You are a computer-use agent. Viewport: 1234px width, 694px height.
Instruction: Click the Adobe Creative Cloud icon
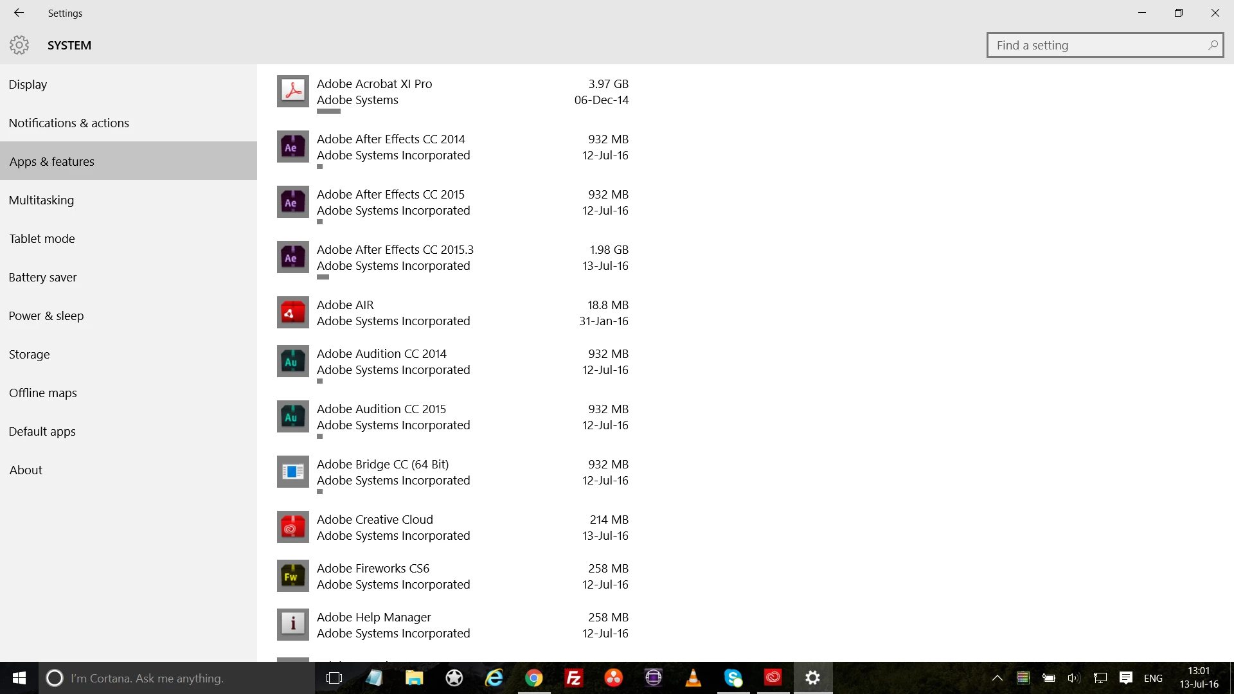(x=292, y=527)
